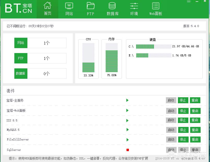
Task: Click the 数据库 count tile
Action: [40, 74]
